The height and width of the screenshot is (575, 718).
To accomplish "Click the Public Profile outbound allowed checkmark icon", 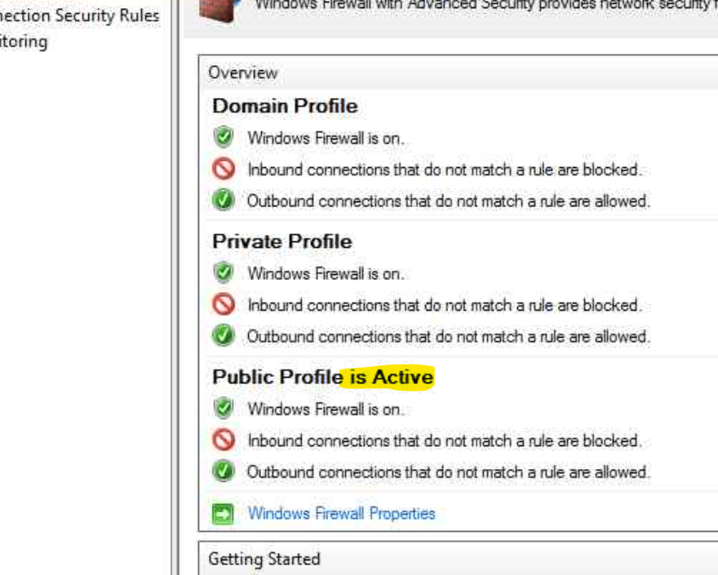I will pos(224,471).
